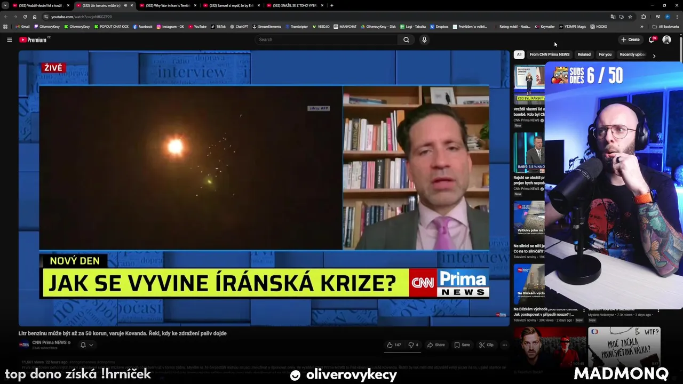Image resolution: width=683 pixels, height=384 pixels.
Task: Bookmark this page with star icon
Action: point(630,17)
